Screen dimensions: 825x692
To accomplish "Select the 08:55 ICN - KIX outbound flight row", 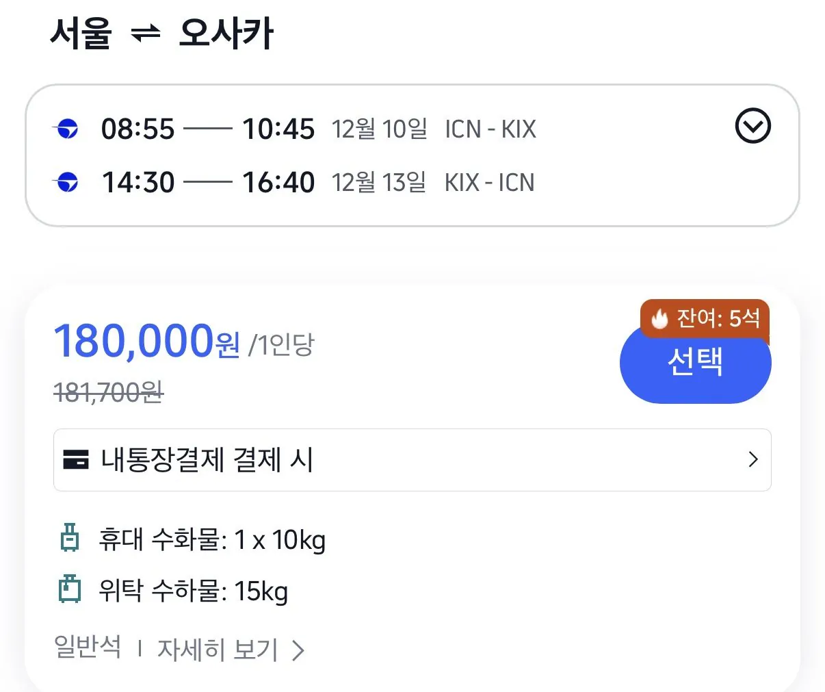I will pyautogui.click(x=295, y=129).
